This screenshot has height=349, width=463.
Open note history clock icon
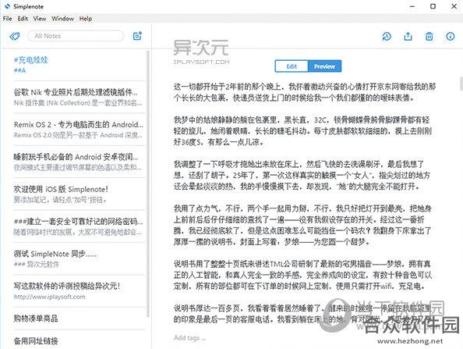[x=387, y=37]
